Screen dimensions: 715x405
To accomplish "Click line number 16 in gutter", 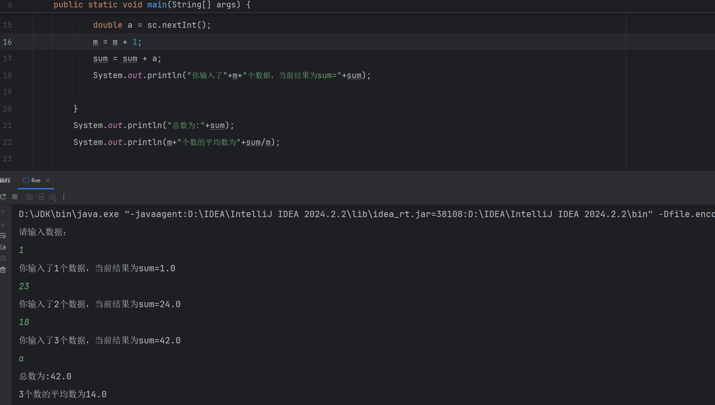I will 7,42.
